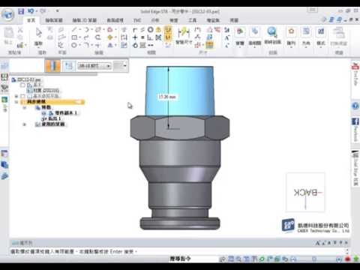Click the 實體 solids button

click(x=240, y=37)
